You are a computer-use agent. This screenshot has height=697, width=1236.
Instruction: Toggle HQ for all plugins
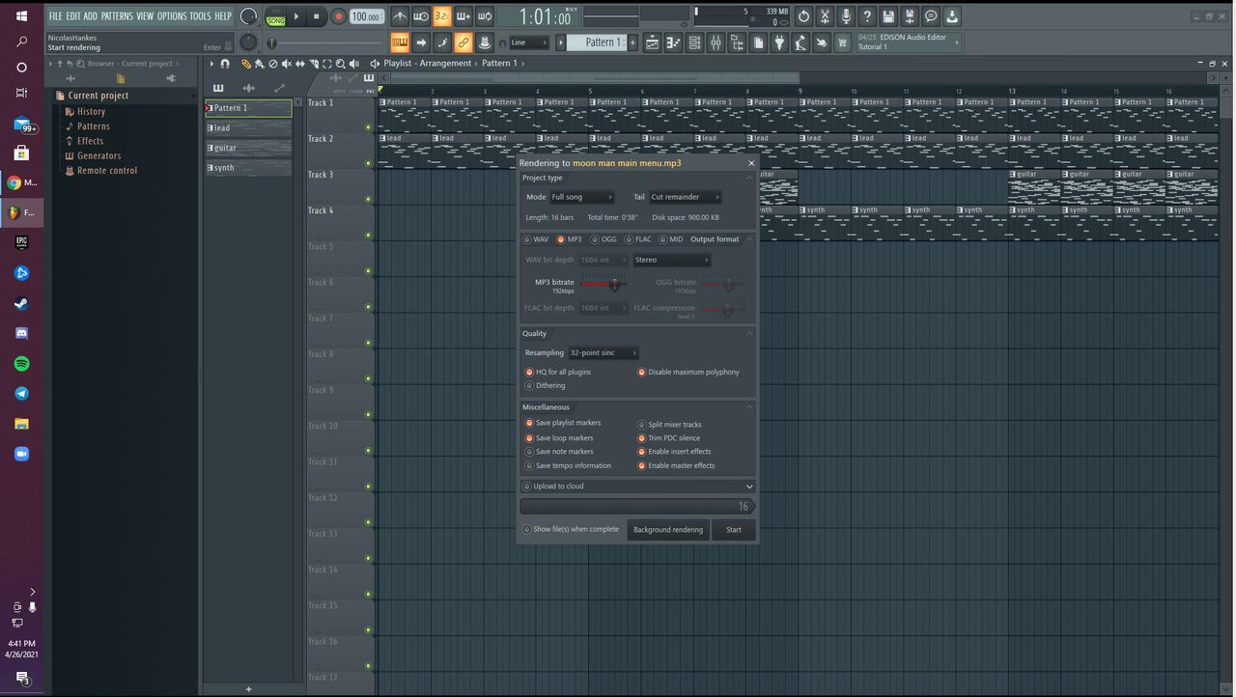point(558,372)
